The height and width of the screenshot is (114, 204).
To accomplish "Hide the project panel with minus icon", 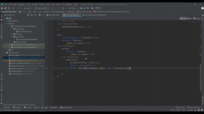I will [43, 15].
